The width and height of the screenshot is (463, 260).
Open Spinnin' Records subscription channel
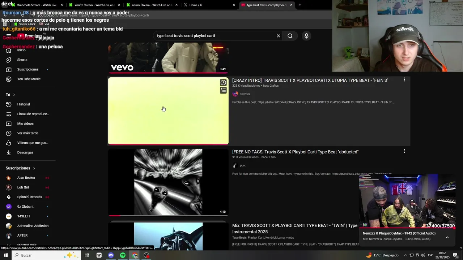pos(29,197)
